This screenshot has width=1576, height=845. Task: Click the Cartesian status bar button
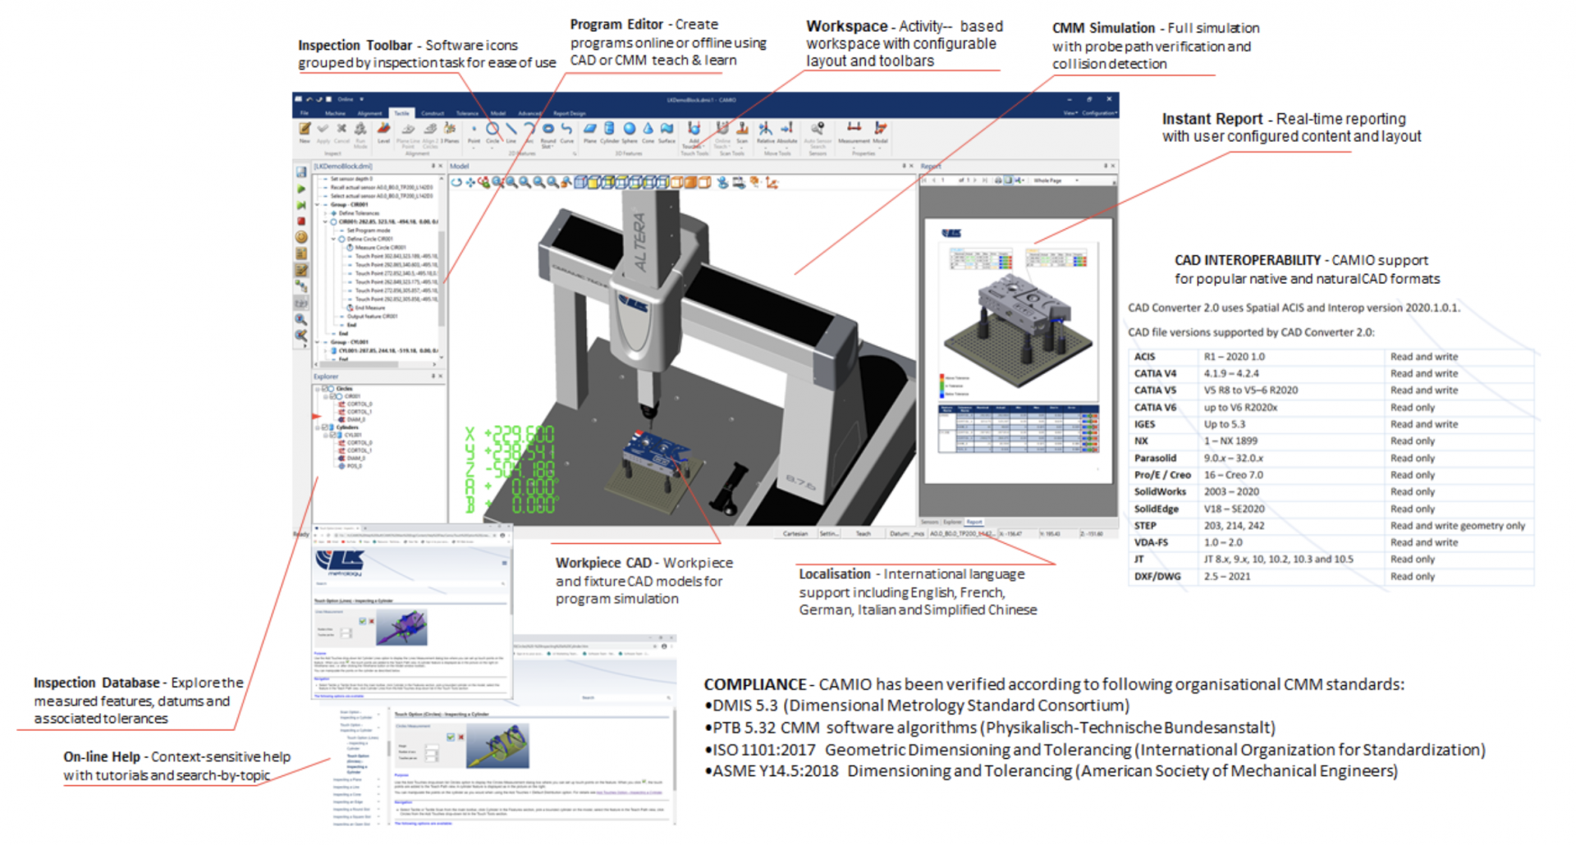point(795,534)
